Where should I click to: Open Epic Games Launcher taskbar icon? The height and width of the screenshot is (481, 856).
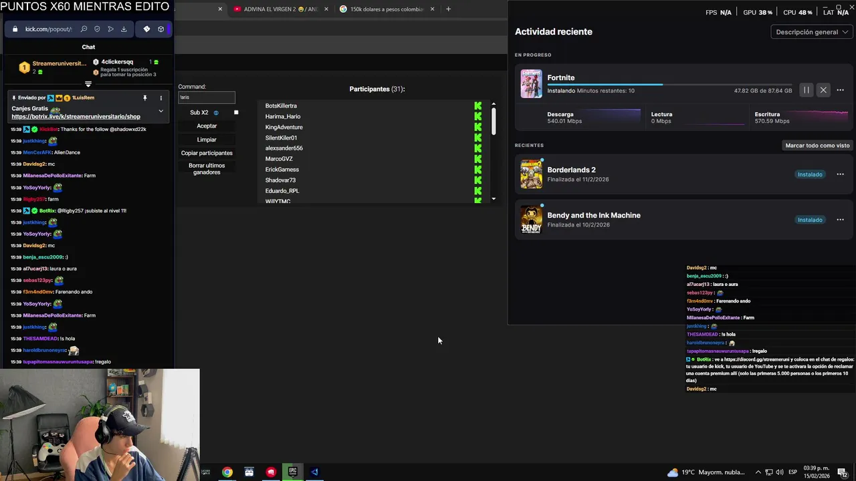[x=293, y=472]
